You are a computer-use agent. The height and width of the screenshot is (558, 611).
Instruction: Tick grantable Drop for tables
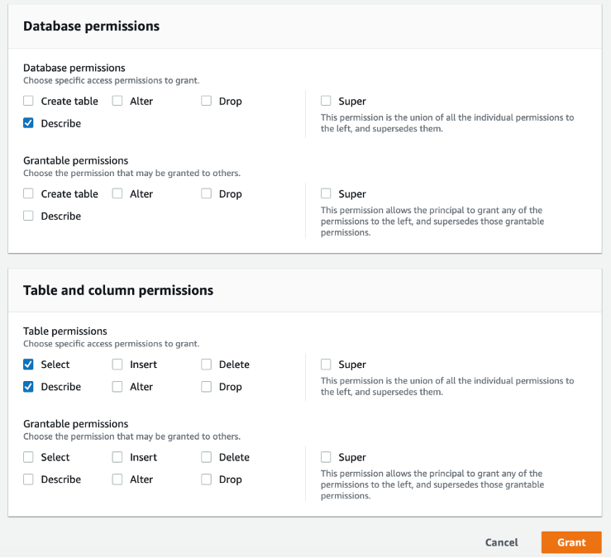(207, 479)
